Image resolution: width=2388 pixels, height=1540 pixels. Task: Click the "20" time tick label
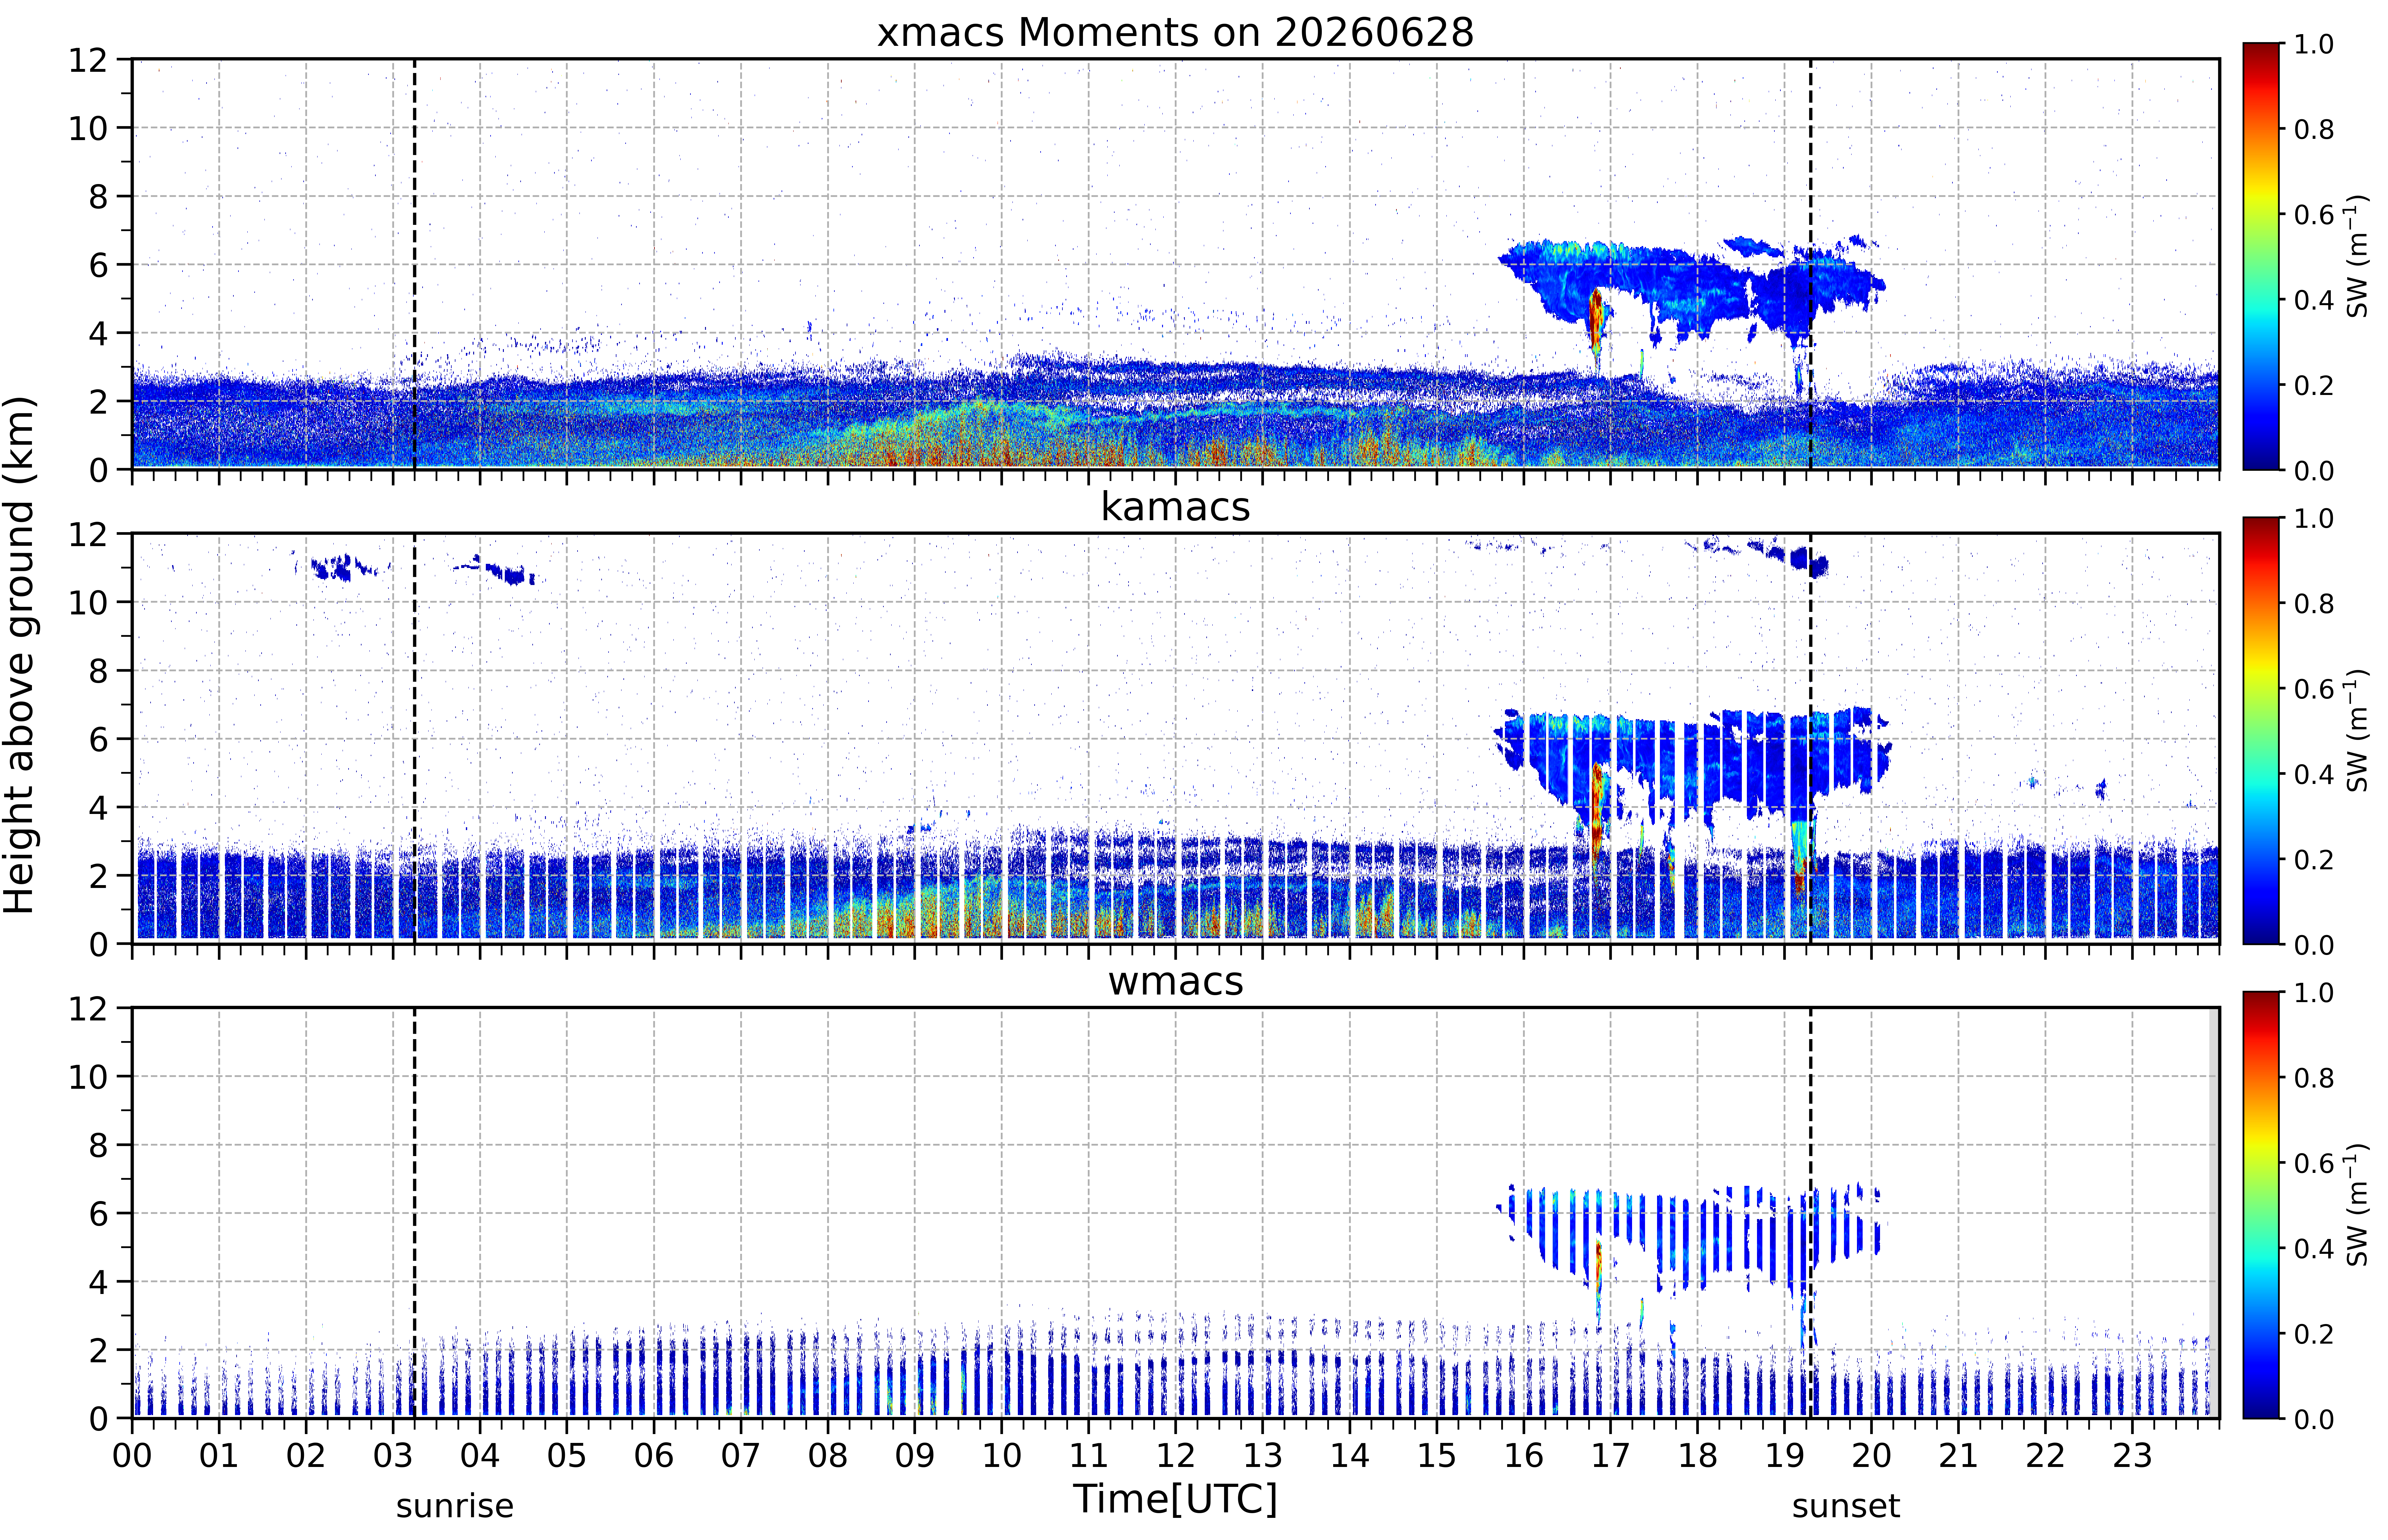coord(1872,1456)
